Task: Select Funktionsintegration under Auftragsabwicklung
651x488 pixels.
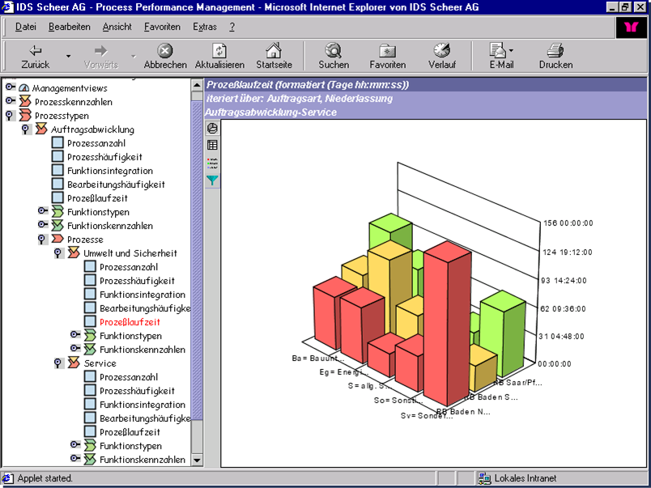Action: coord(110,171)
